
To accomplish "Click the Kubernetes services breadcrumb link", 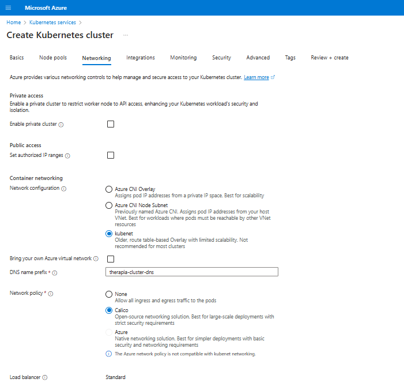I will (52, 22).
